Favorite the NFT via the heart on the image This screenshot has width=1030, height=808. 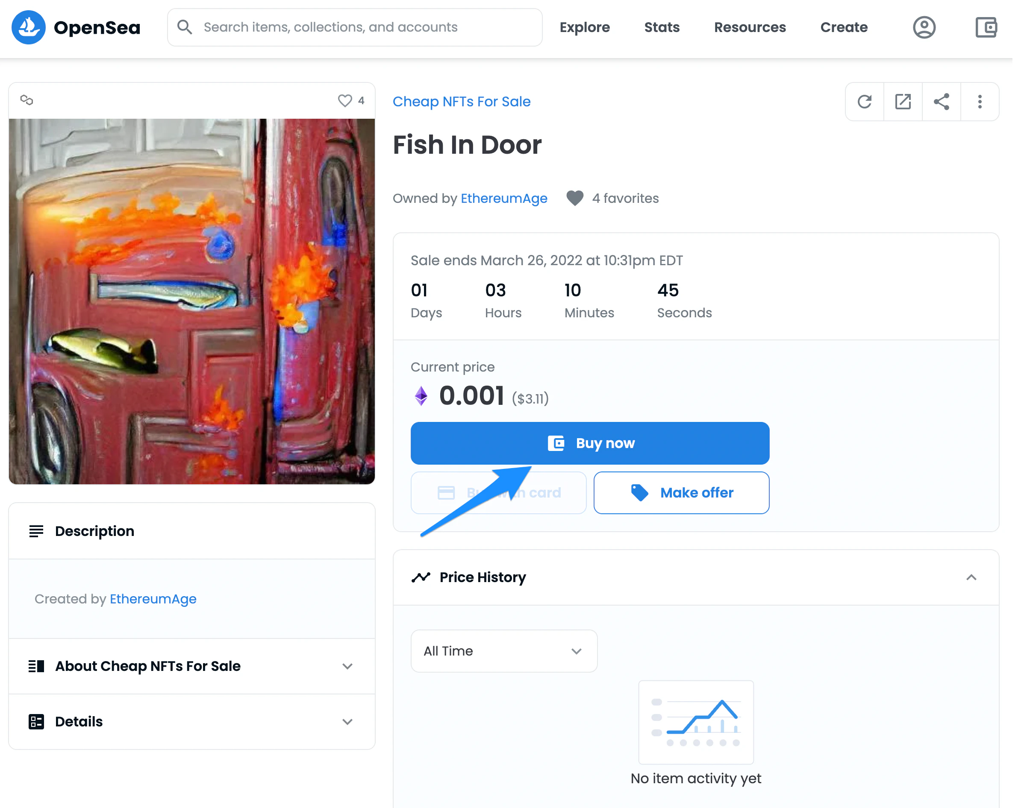coord(344,100)
